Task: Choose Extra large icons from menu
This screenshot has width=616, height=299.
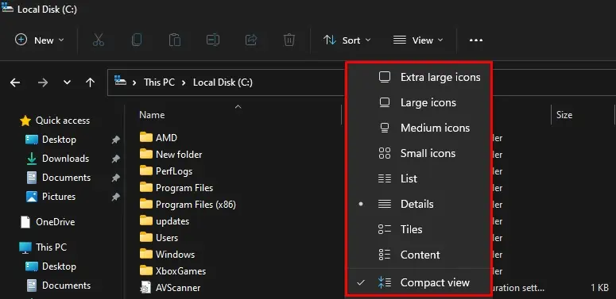Action: [419, 77]
